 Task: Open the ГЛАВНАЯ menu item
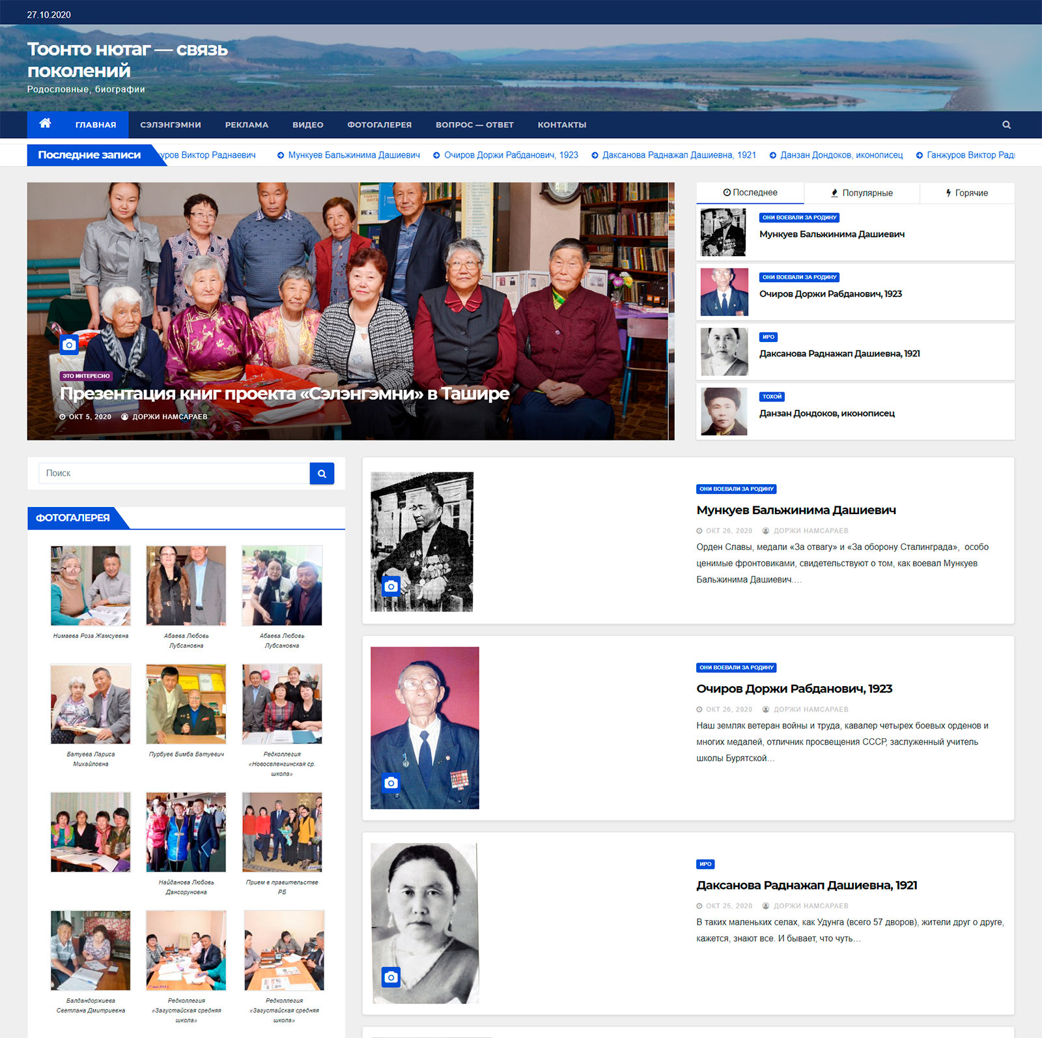[96, 124]
